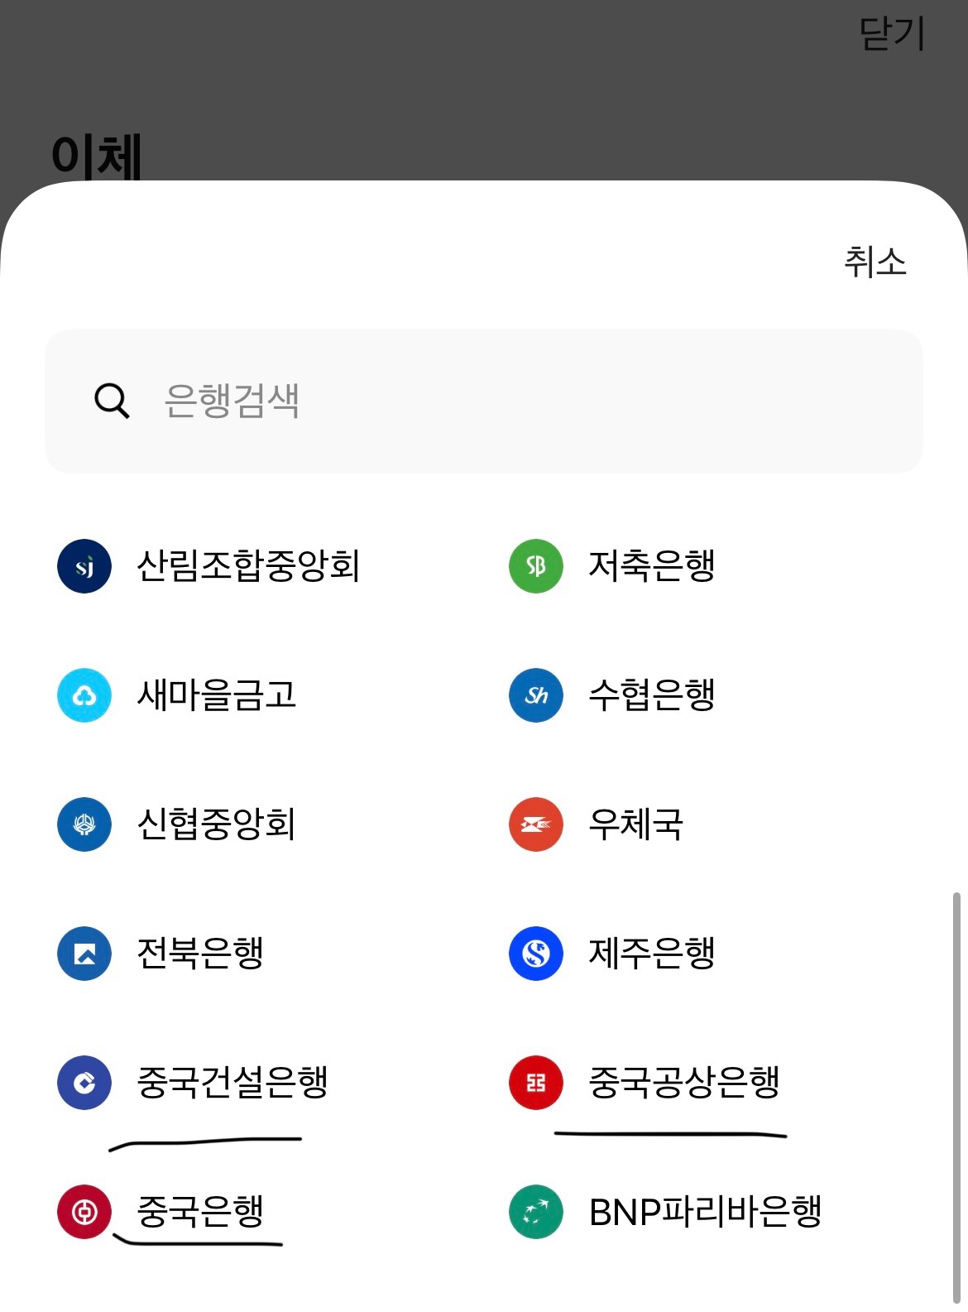Tap 닫기 at the top
This screenshot has width=968, height=1312.
892,34
